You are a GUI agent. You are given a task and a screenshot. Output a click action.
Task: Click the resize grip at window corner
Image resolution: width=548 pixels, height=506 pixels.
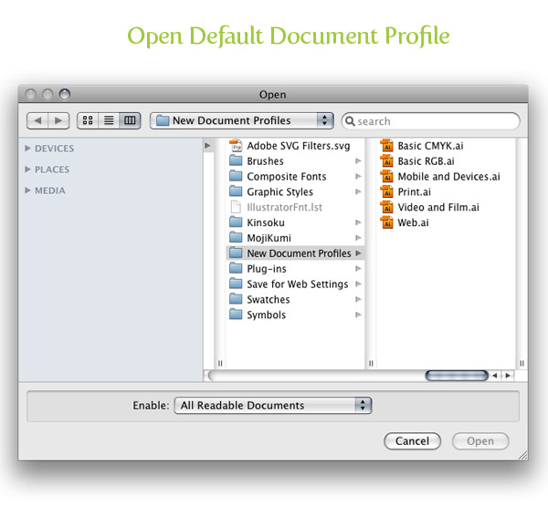click(x=522, y=455)
